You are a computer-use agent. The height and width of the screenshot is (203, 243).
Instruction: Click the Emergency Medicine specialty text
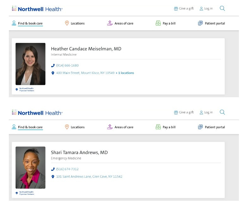tap(66, 158)
